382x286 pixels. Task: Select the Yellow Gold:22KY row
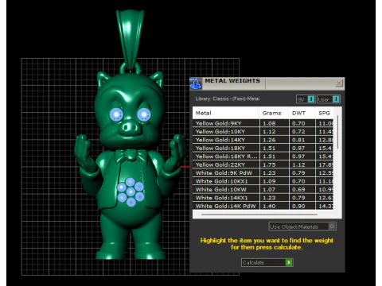(263, 164)
